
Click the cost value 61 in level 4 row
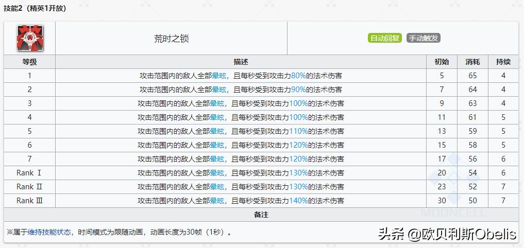[472, 117]
